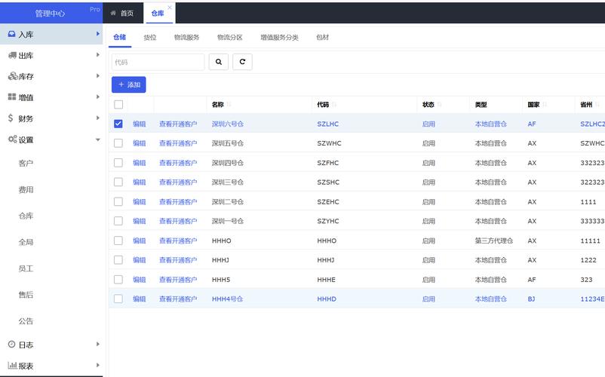Open 员工 under settings
Screen dimensions: 605x377
[26, 268]
